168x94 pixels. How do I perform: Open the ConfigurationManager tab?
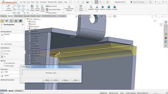coord(11,21)
